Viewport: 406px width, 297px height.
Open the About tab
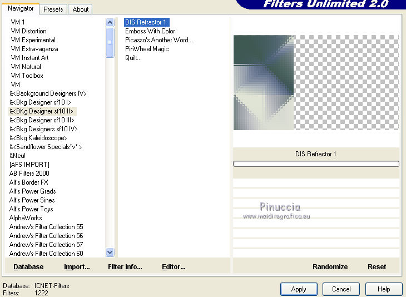point(80,9)
